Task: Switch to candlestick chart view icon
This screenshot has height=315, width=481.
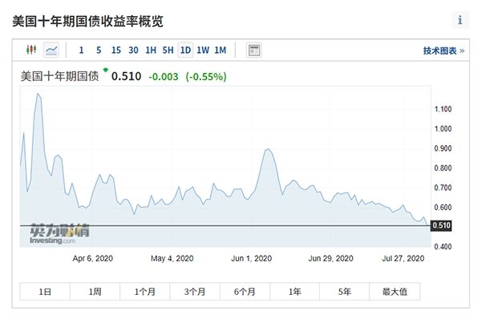Action: pyautogui.click(x=31, y=50)
